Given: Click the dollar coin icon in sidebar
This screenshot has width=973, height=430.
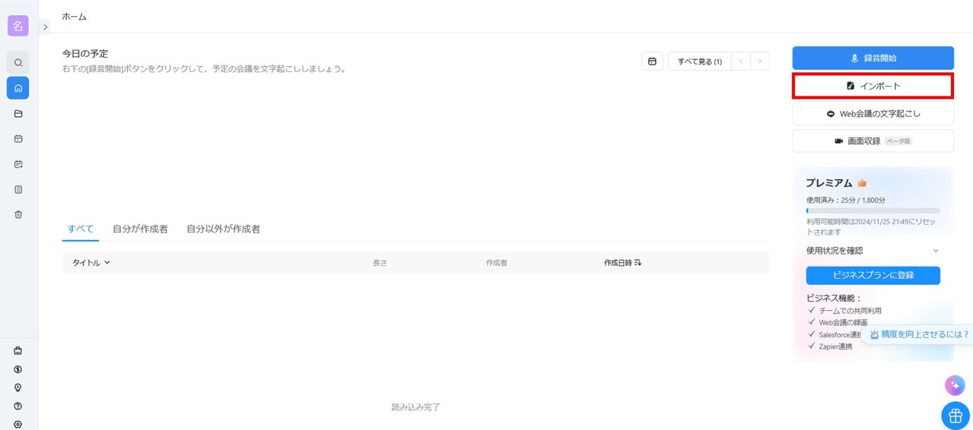Looking at the screenshot, I should point(18,369).
